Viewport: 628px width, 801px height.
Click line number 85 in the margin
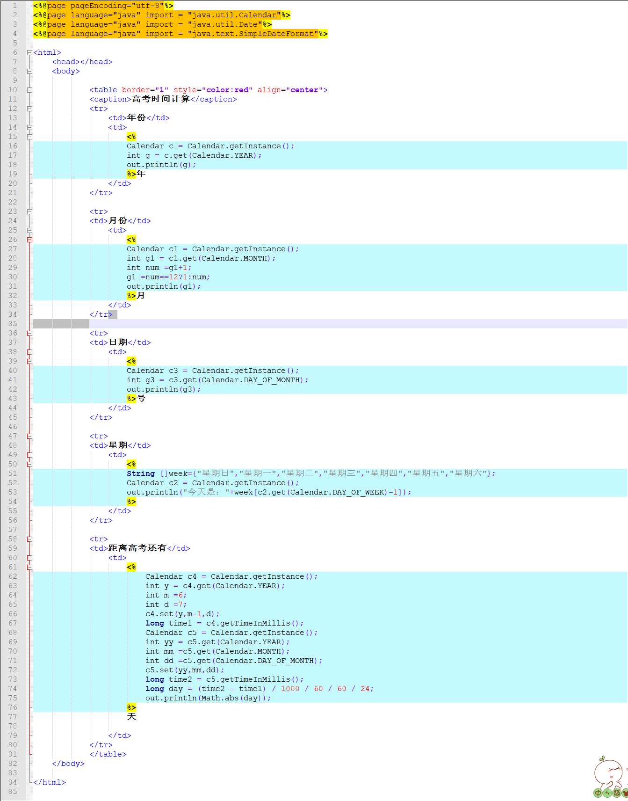click(13, 792)
